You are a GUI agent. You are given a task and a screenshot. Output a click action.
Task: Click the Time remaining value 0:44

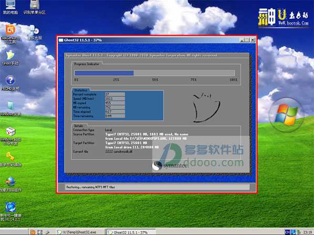point(115,116)
